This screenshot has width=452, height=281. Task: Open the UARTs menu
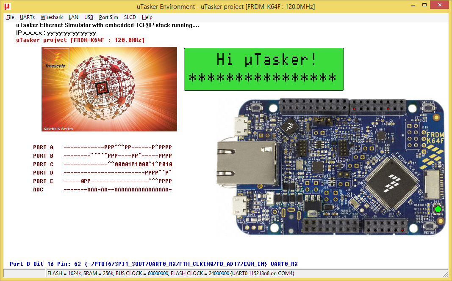(x=27, y=17)
